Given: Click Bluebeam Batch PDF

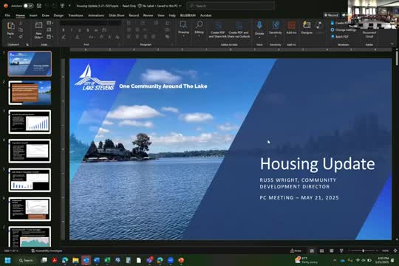Looking at the screenshot, I should (339, 37).
